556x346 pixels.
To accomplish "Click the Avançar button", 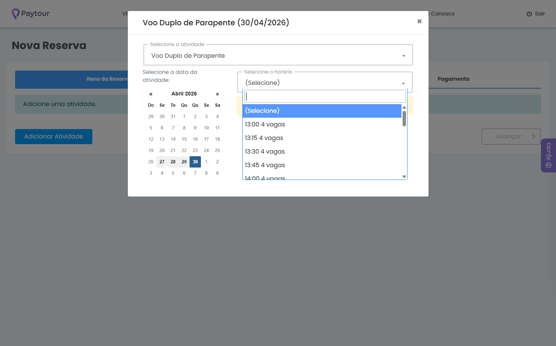I will click(511, 137).
